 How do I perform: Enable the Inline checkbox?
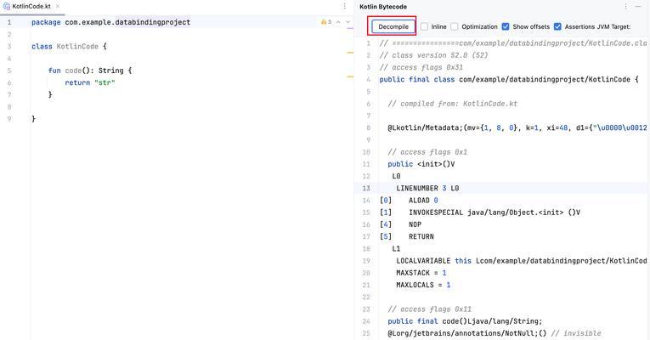[424, 26]
